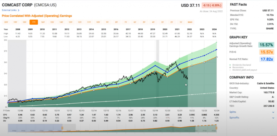Click the EPS Yld value 9.33%
Screen dimensions: 277x136
271,19
